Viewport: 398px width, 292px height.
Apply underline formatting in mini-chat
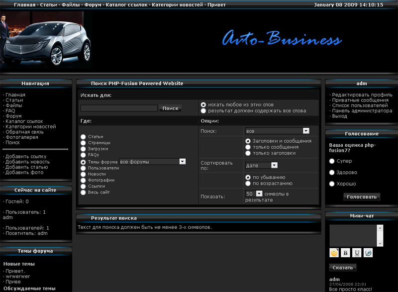(x=357, y=253)
